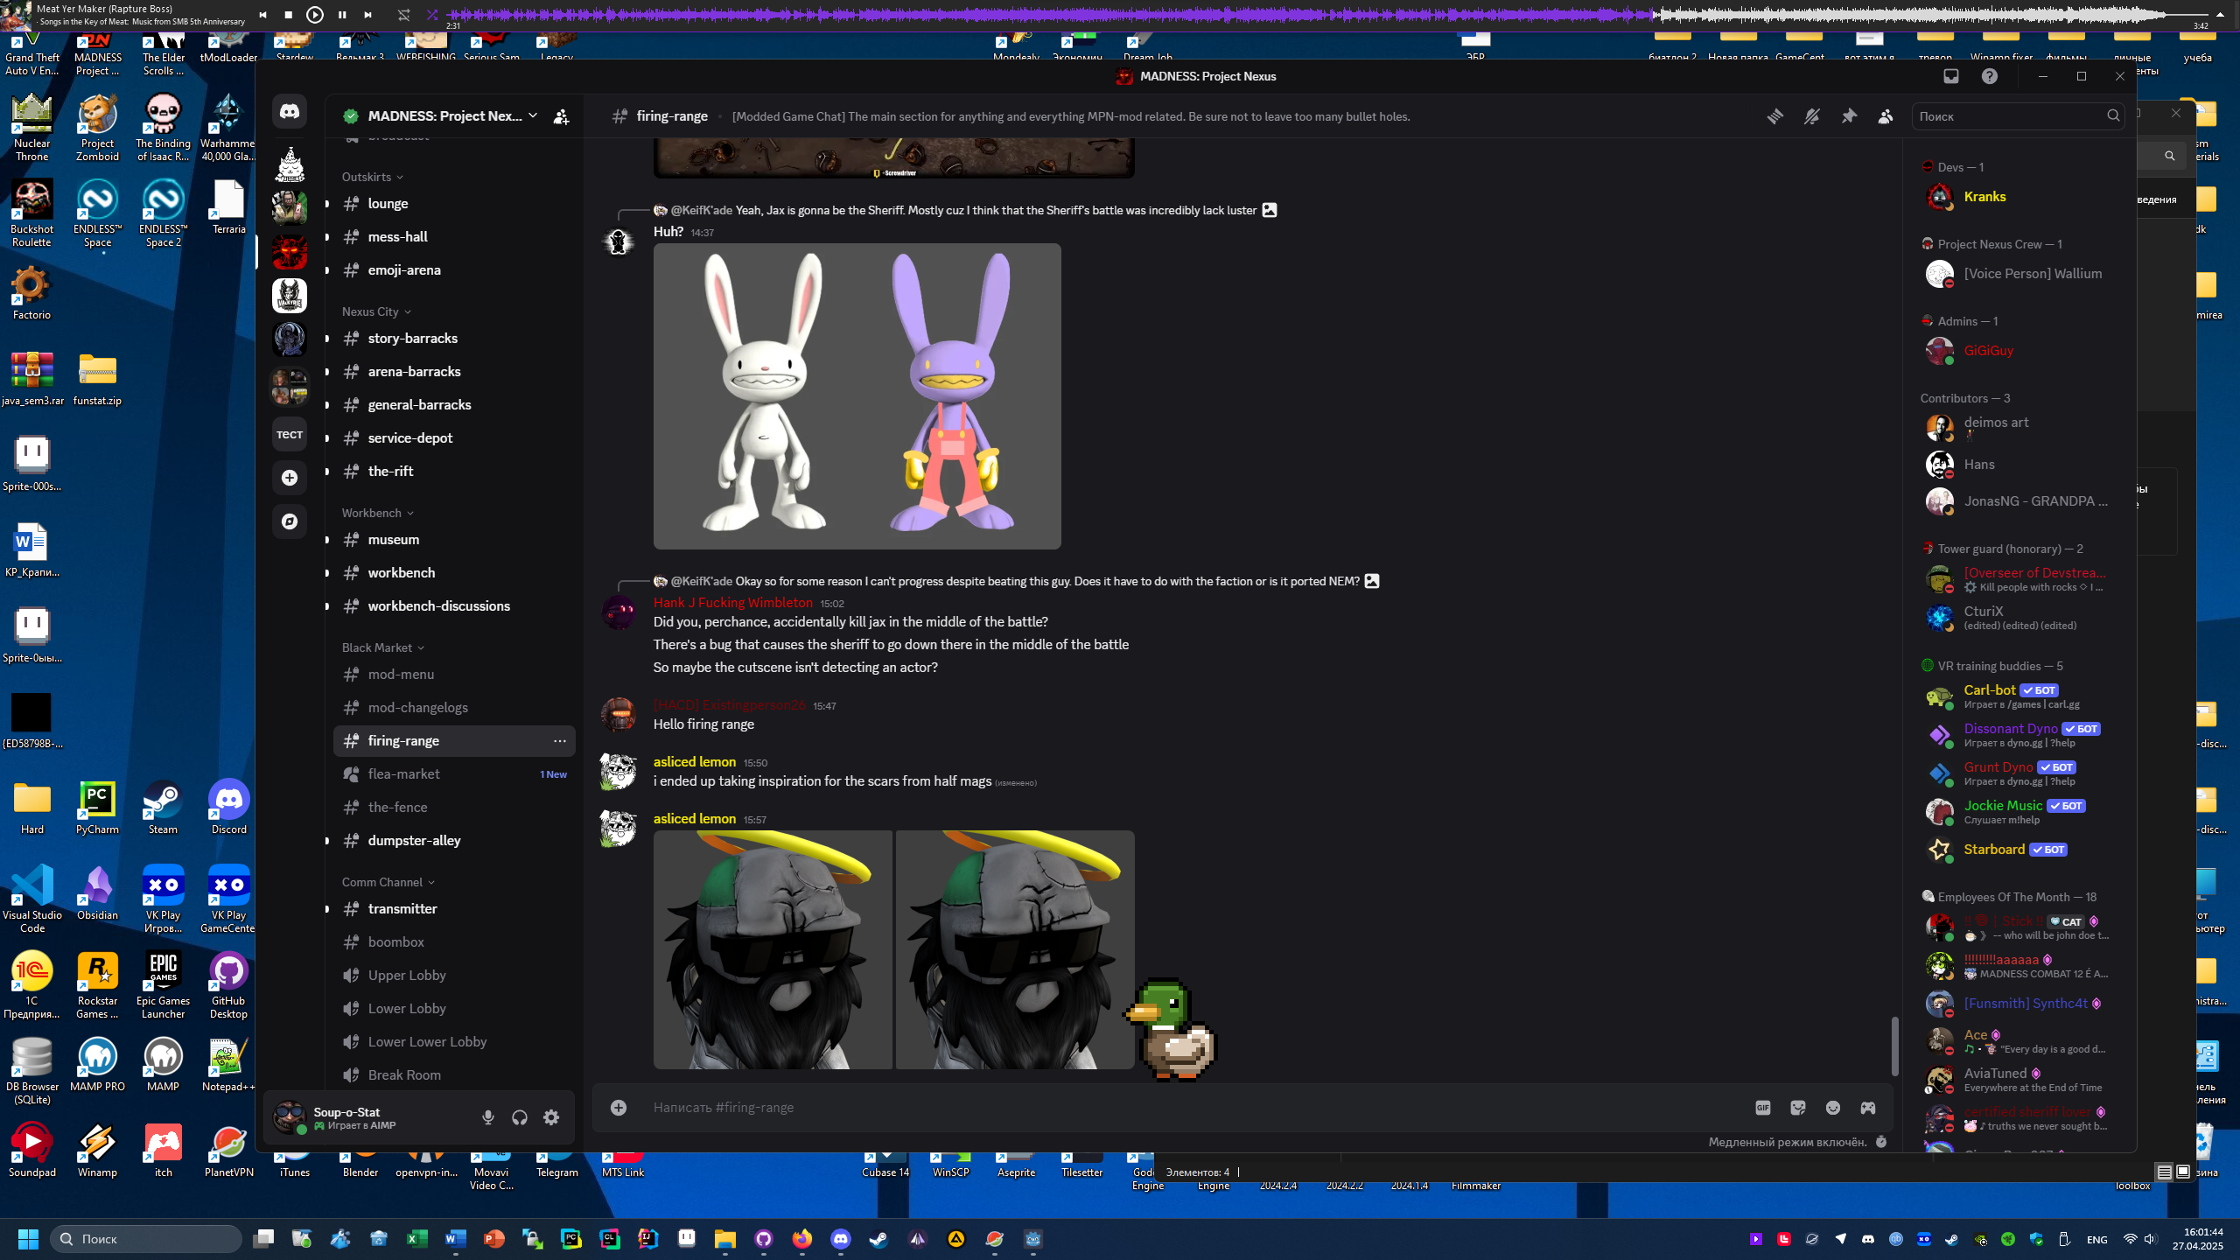Expand the MADNESS: Project Nexus server dropdown
2240x1260 pixels.
pyautogui.click(x=533, y=115)
